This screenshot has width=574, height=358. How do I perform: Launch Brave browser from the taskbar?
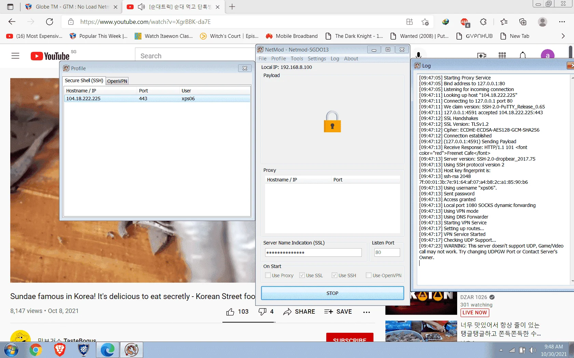pos(59,350)
